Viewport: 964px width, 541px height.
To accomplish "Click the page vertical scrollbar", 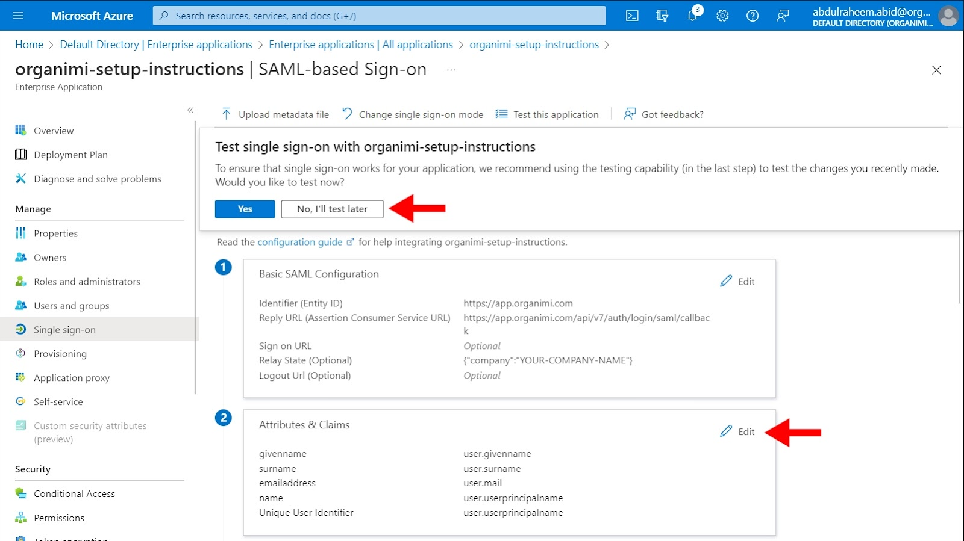I will pos(960,268).
